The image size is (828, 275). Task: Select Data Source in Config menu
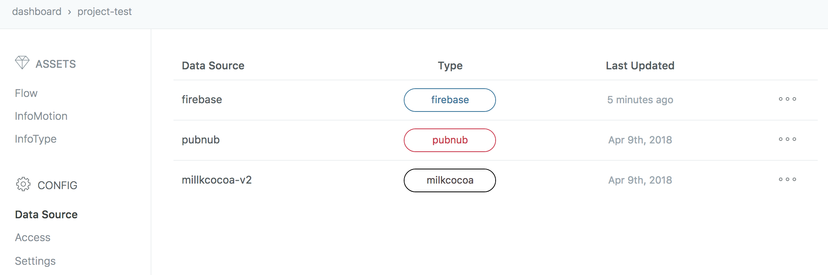46,215
